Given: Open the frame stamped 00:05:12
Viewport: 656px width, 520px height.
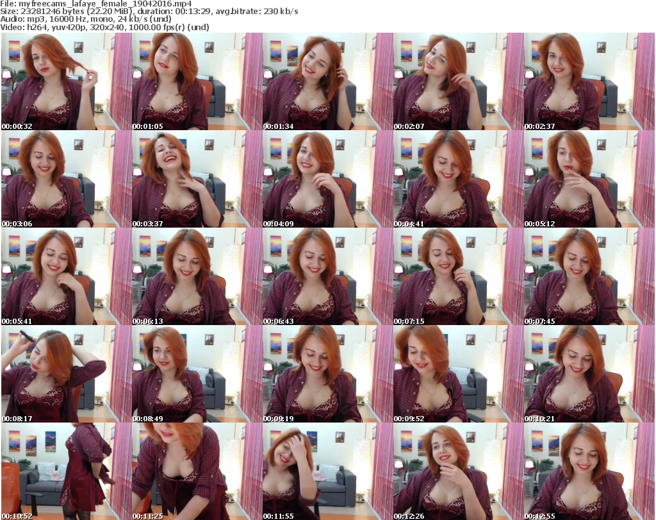Looking at the screenshot, I should tap(589, 179).
